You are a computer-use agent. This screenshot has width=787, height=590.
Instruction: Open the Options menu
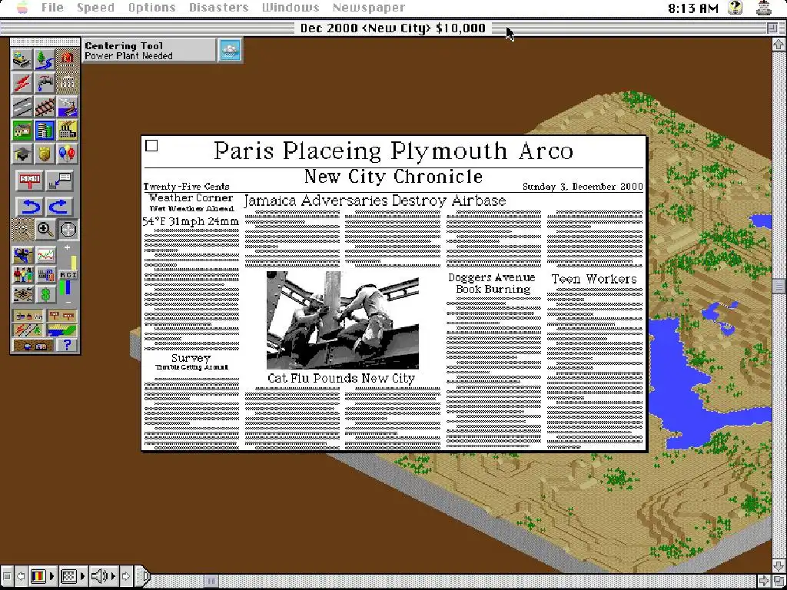(x=151, y=8)
